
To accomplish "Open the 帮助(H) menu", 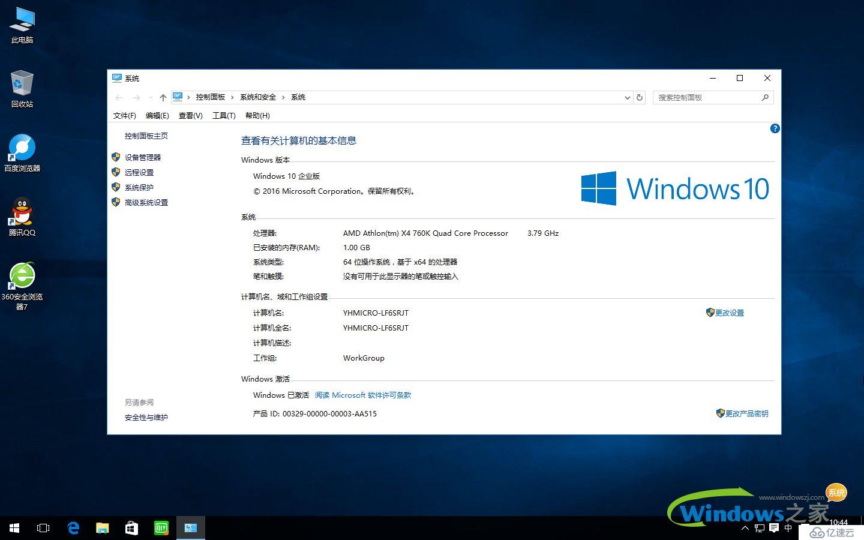I will [x=257, y=115].
